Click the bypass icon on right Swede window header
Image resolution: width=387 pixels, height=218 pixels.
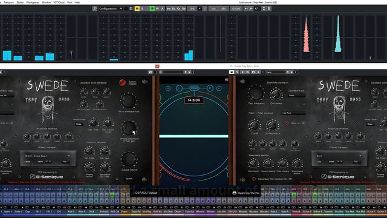coord(236,72)
